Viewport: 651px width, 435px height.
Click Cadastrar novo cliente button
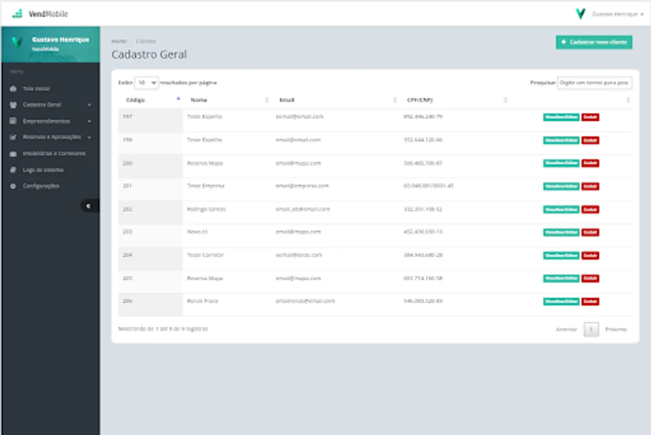(x=594, y=42)
